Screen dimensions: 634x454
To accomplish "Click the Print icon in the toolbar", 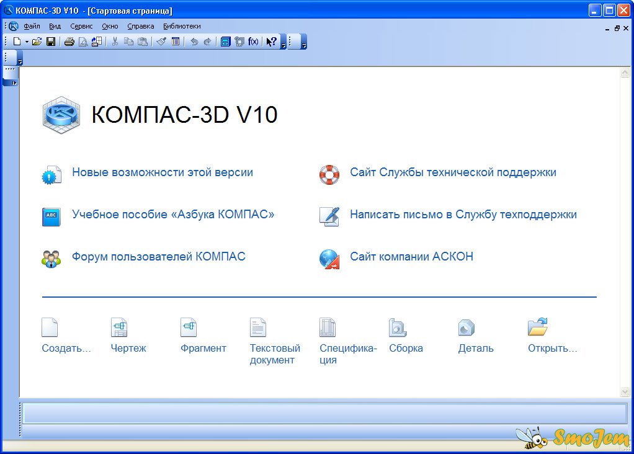I will point(69,42).
